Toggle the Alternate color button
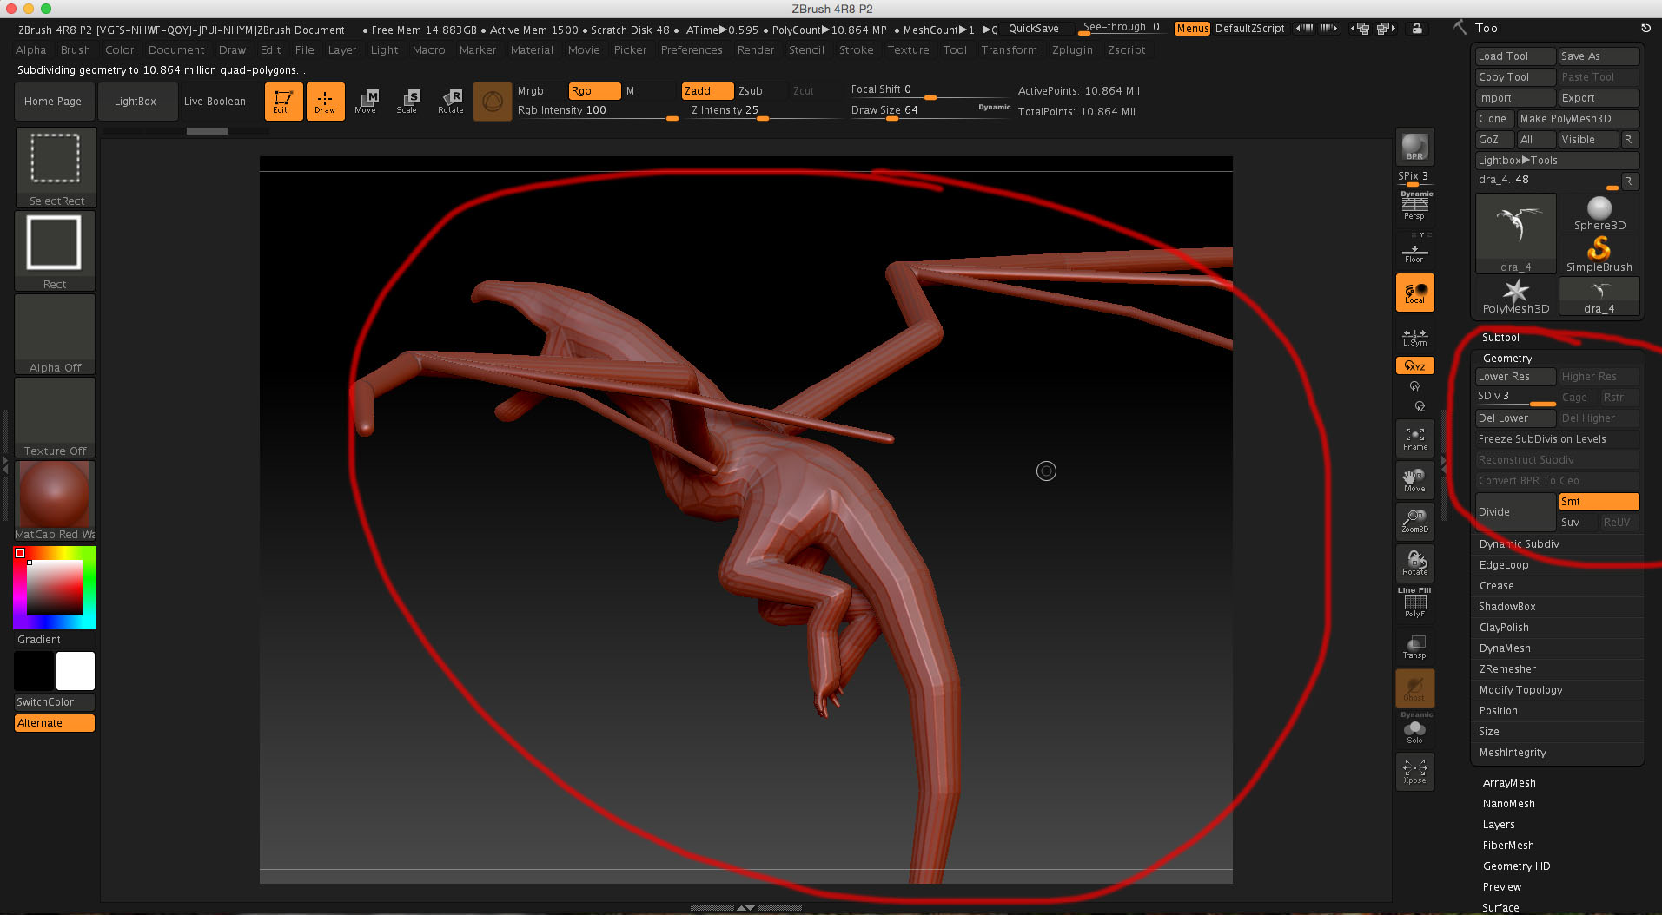Image resolution: width=1662 pixels, height=915 pixels. [55, 723]
